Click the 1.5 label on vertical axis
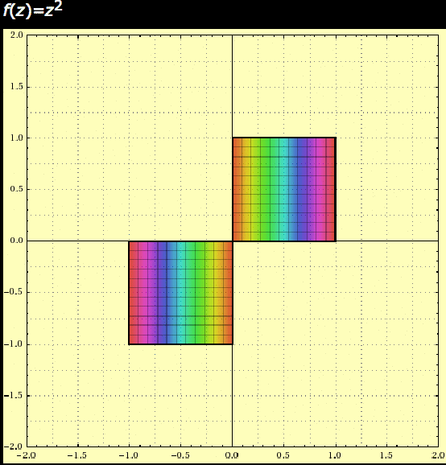 17,87
